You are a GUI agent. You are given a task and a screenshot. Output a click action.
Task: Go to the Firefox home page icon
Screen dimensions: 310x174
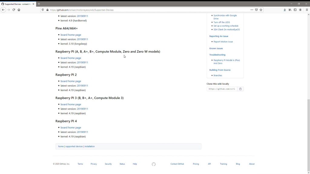click(19, 10)
